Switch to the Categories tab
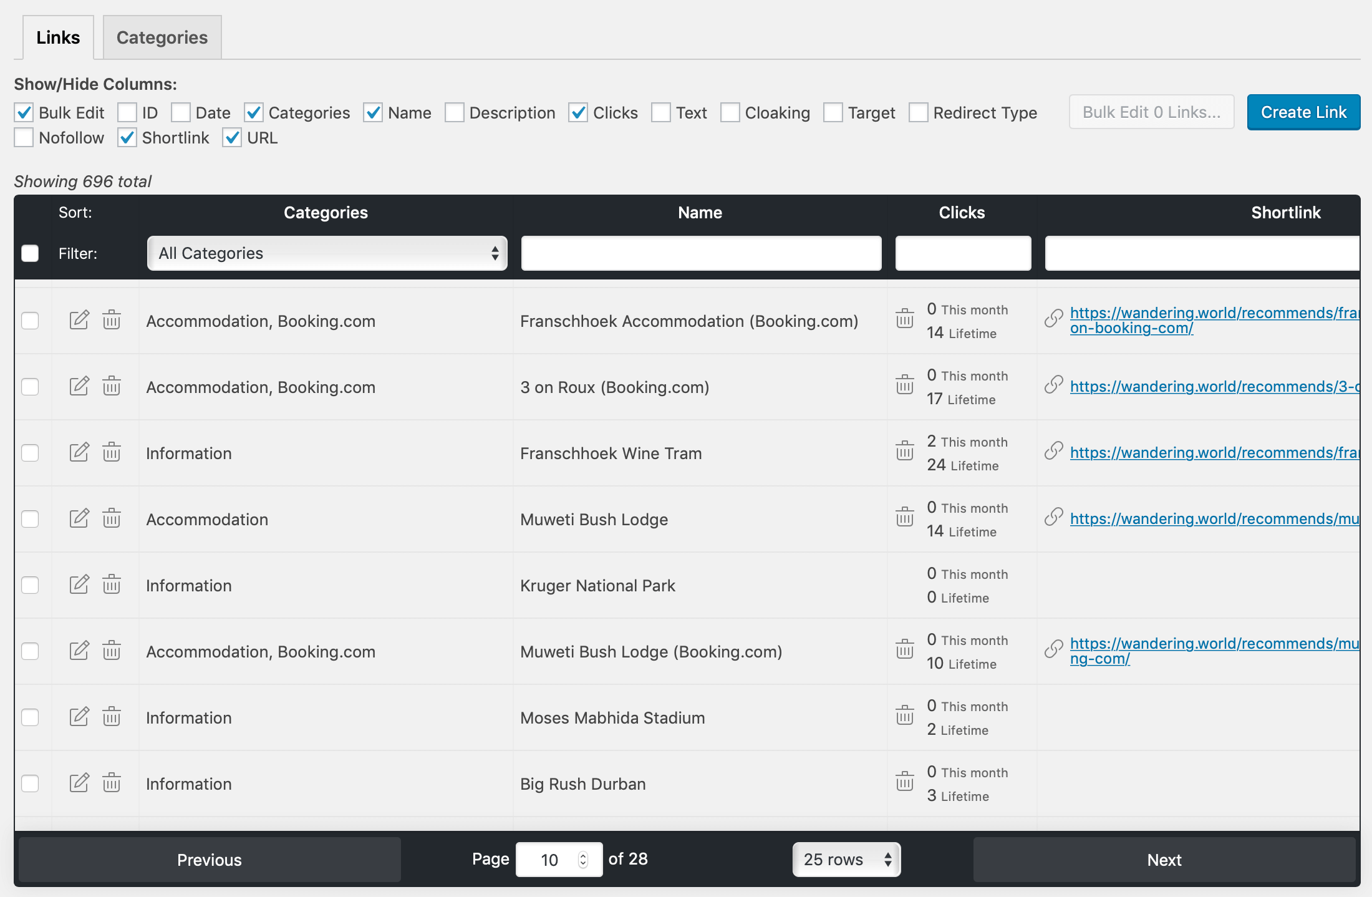Image resolution: width=1372 pixels, height=897 pixels. [x=162, y=37]
